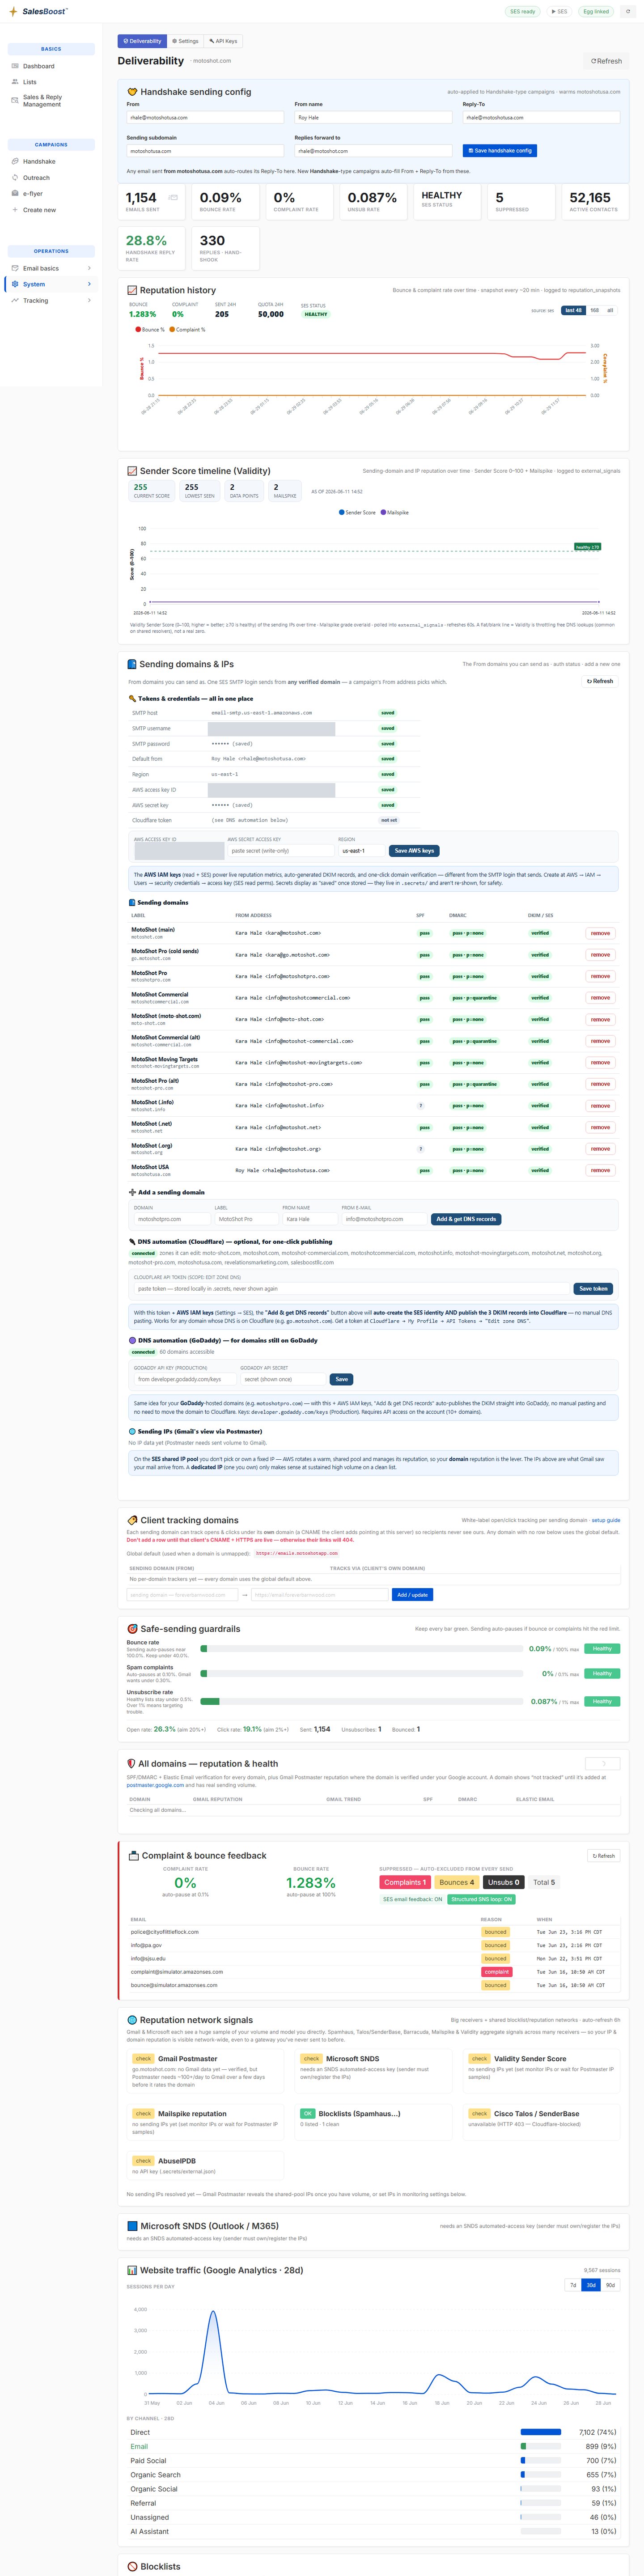Click Save token for Cloudflare API
Screen dimensions: 644x2576
pyautogui.click(x=593, y=1288)
